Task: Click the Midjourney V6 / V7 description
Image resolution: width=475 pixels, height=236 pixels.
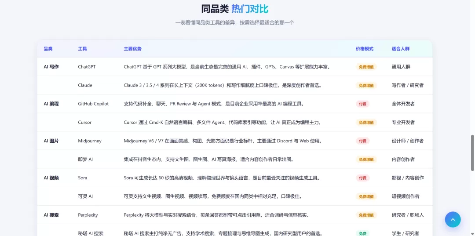Action: coord(223,141)
